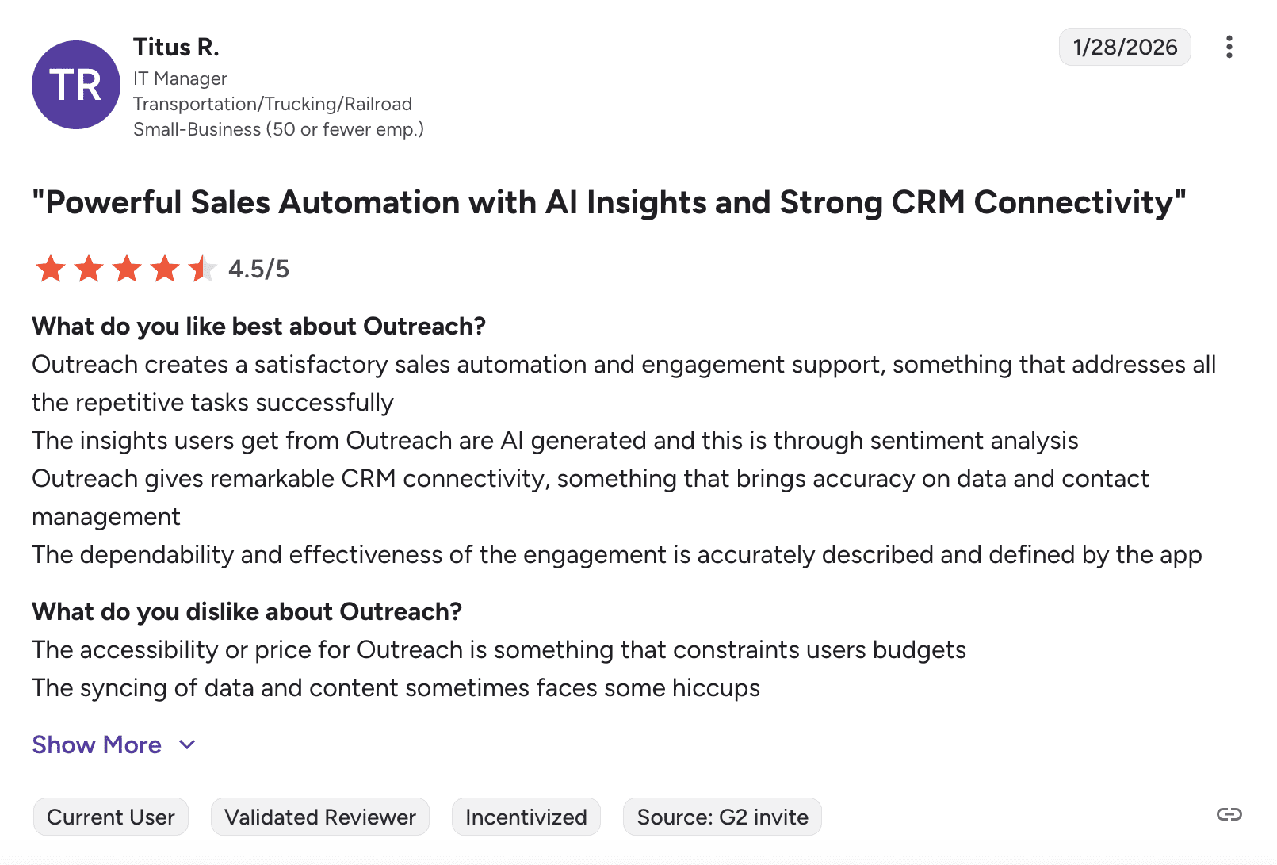This screenshot has height=865, width=1277.
Task: Open the Powerful Sales Automation review title
Action: (609, 202)
